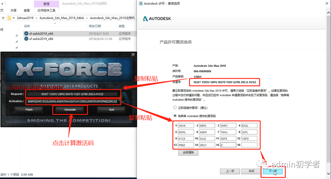Click the Explorer up-folder arrow
The height and width of the screenshot is (179, 331).
pyautogui.click(x=3, y=18)
